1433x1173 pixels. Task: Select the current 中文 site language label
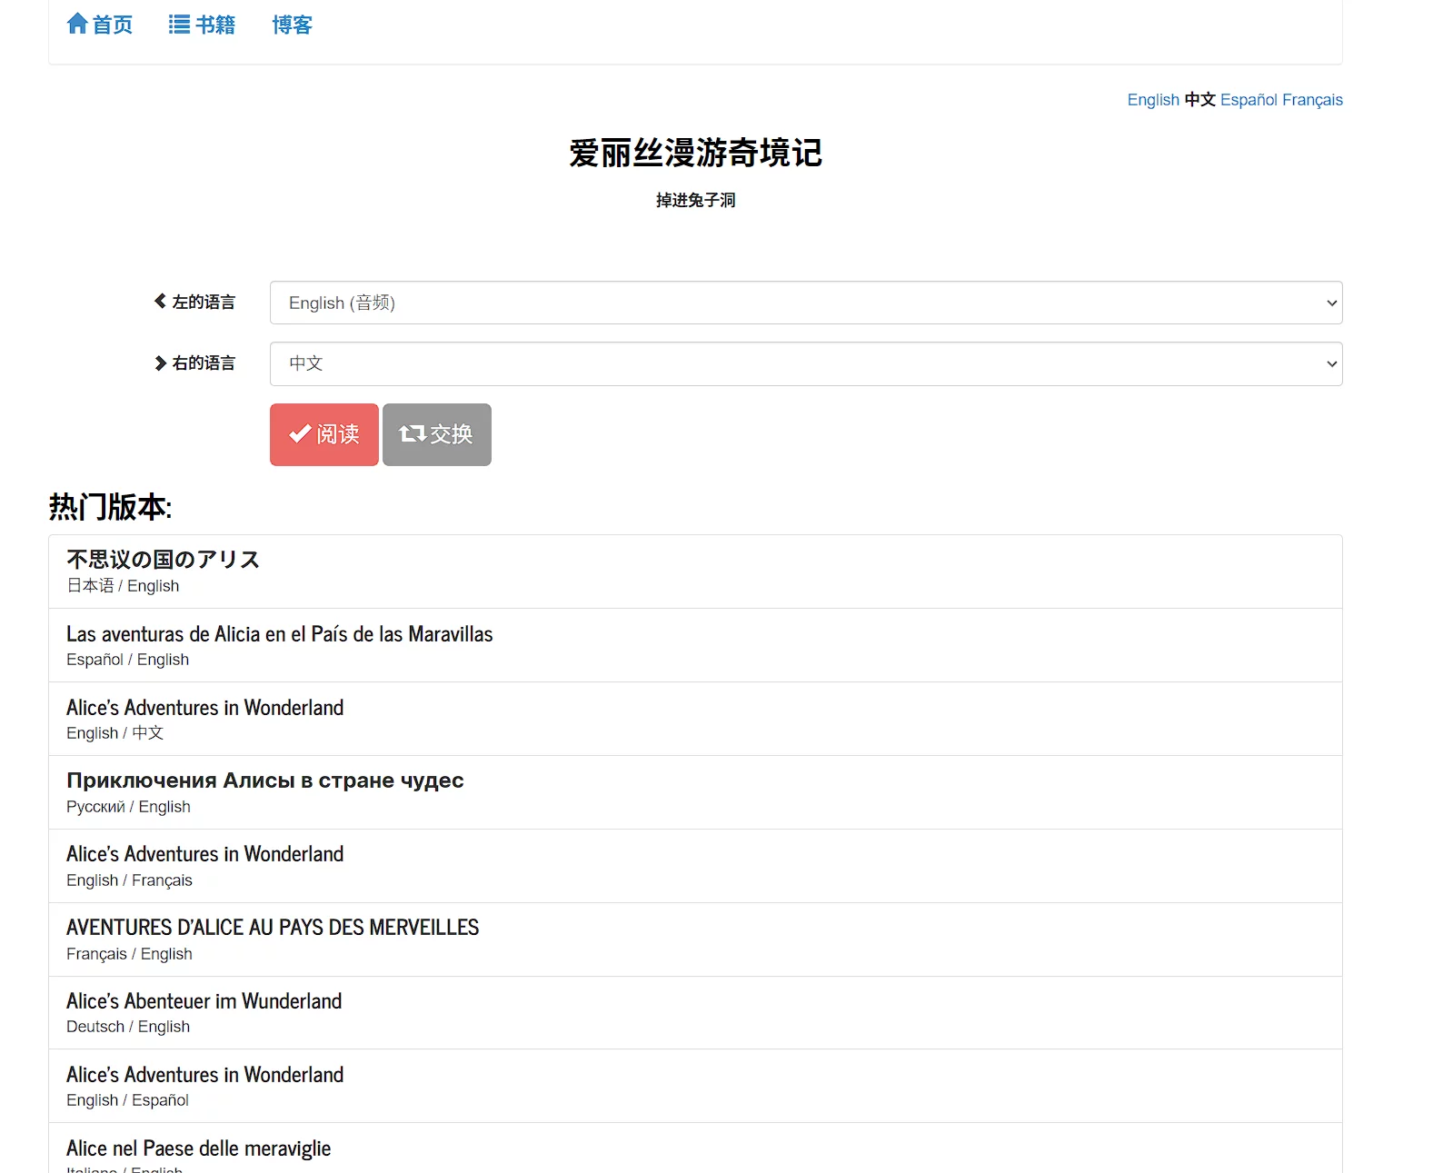coord(1199,100)
